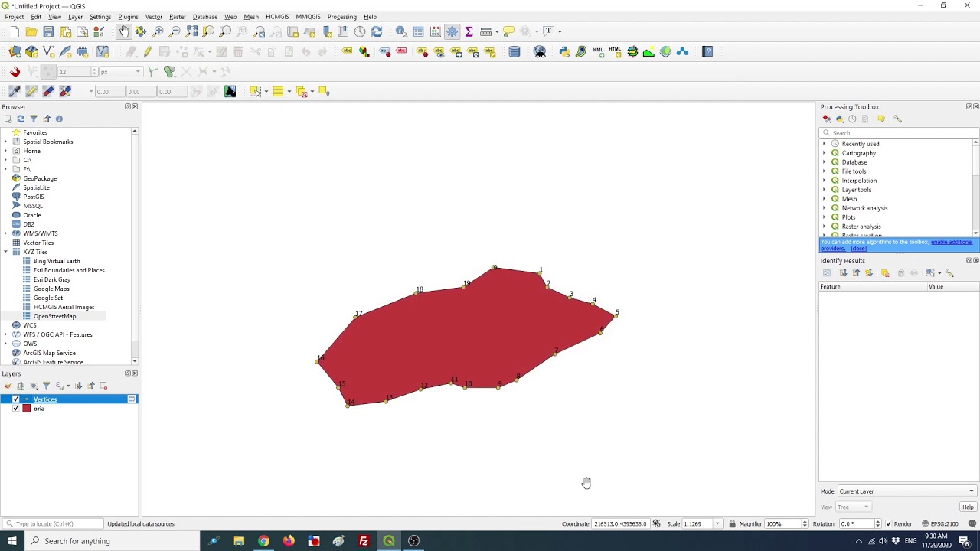Open the MMQGIS menu
The height and width of the screenshot is (551, 980).
pyautogui.click(x=308, y=17)
